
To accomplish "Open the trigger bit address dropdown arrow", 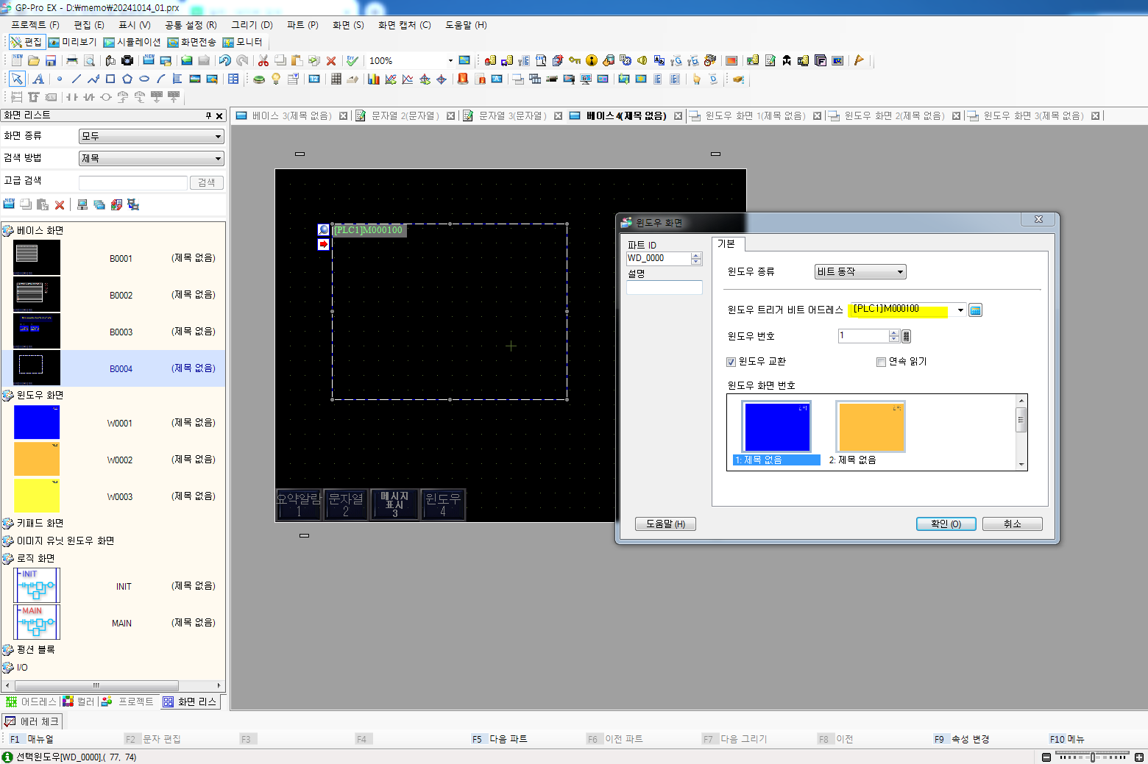I will point(960,310).
